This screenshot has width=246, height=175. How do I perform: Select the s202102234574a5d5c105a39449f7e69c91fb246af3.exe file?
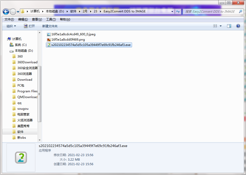[89, 45]
